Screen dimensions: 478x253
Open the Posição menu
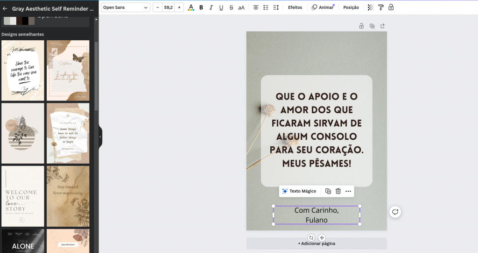[x=351, y=7]
